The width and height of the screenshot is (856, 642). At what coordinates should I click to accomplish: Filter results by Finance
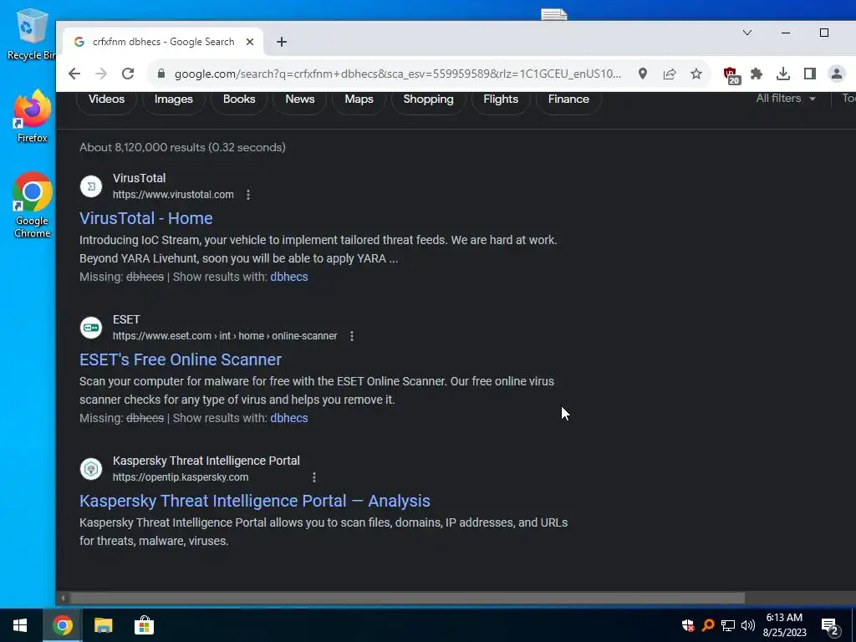click(568, 99)
